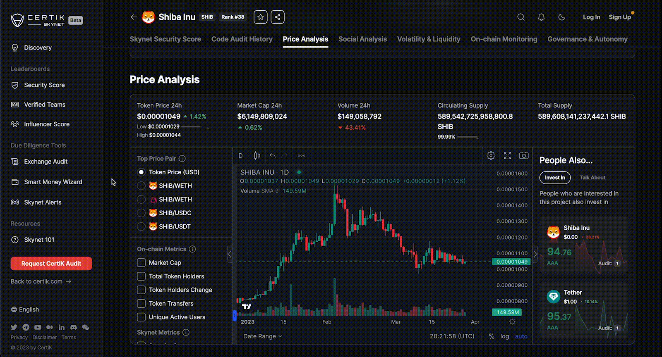Switch to the Skynet Security Score tab

click(165, 39)
